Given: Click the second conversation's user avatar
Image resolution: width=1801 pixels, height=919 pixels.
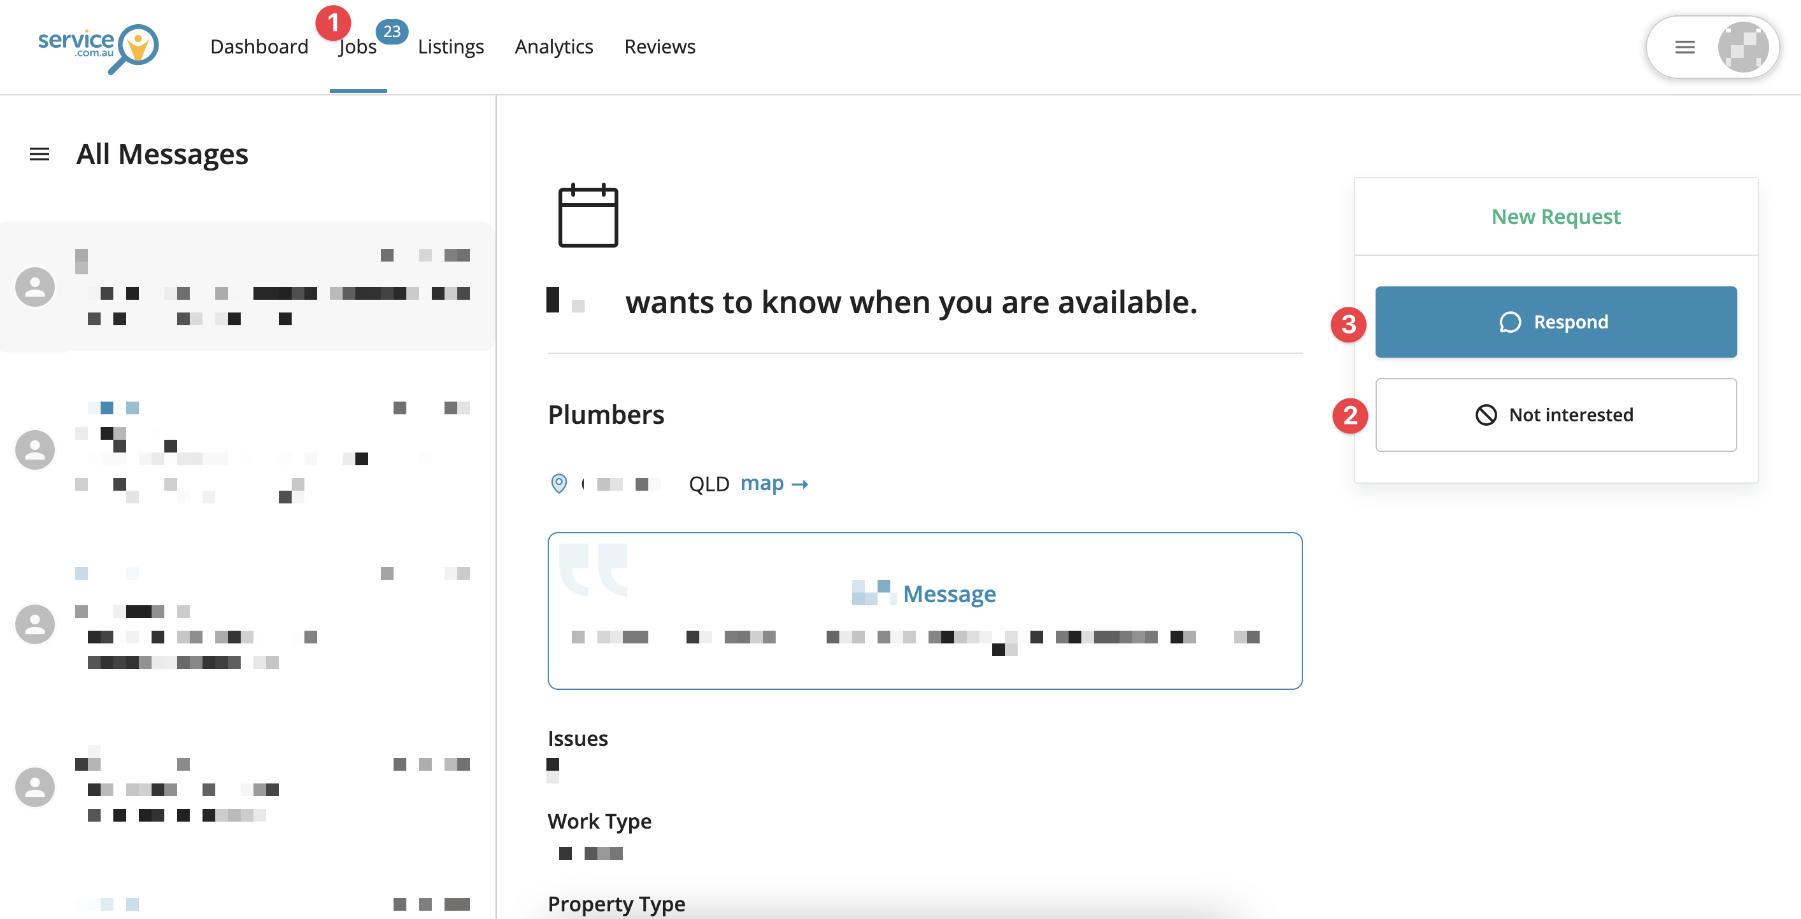Looking at the screenshot, I should [35, 449].
